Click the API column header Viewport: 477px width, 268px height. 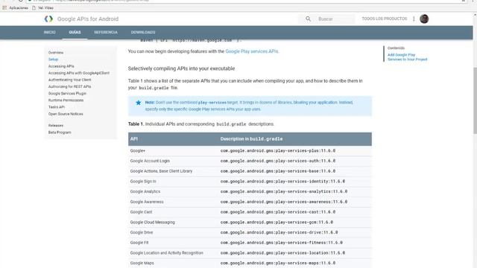134,139
